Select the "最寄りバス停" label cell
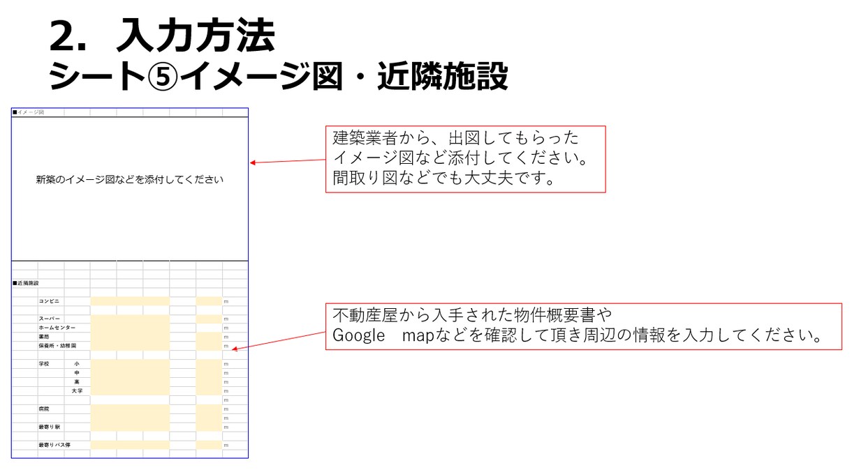Viewport: 852px width, 472px height. (x=55, y=445)
